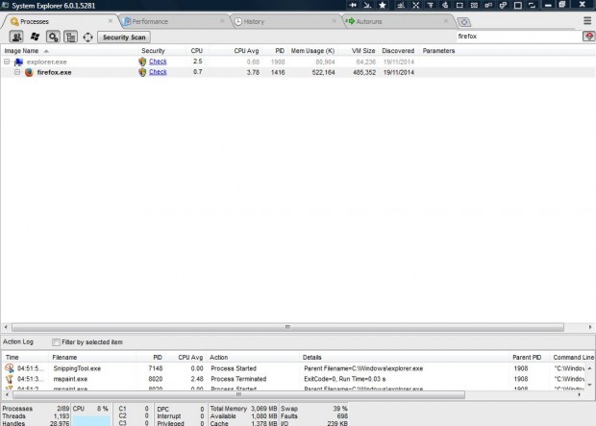Select the SnippingTool.exe log entry

[x=294, y=368]
